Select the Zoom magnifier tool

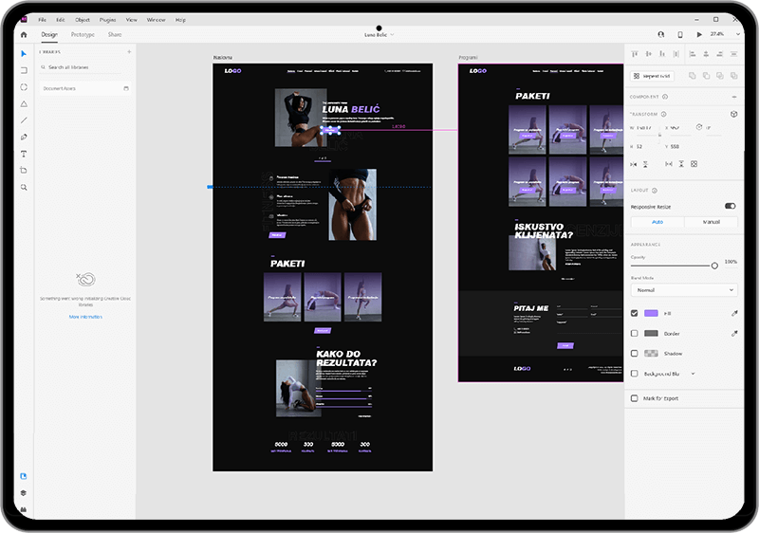click(x=24, y=187)
